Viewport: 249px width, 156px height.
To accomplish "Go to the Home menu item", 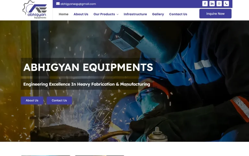I will point(64,14).
